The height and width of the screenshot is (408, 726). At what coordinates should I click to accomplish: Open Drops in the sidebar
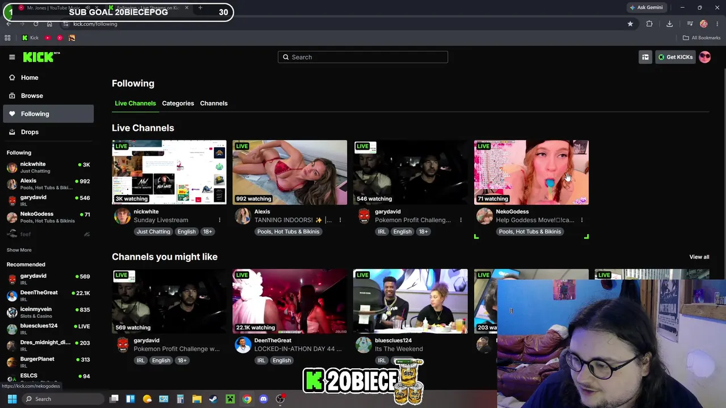[48, 132]
